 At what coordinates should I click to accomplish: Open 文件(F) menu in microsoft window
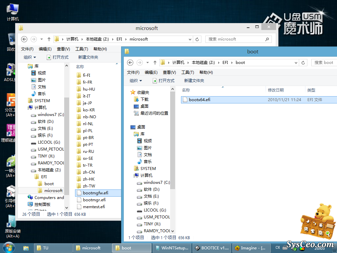(27, 49)
